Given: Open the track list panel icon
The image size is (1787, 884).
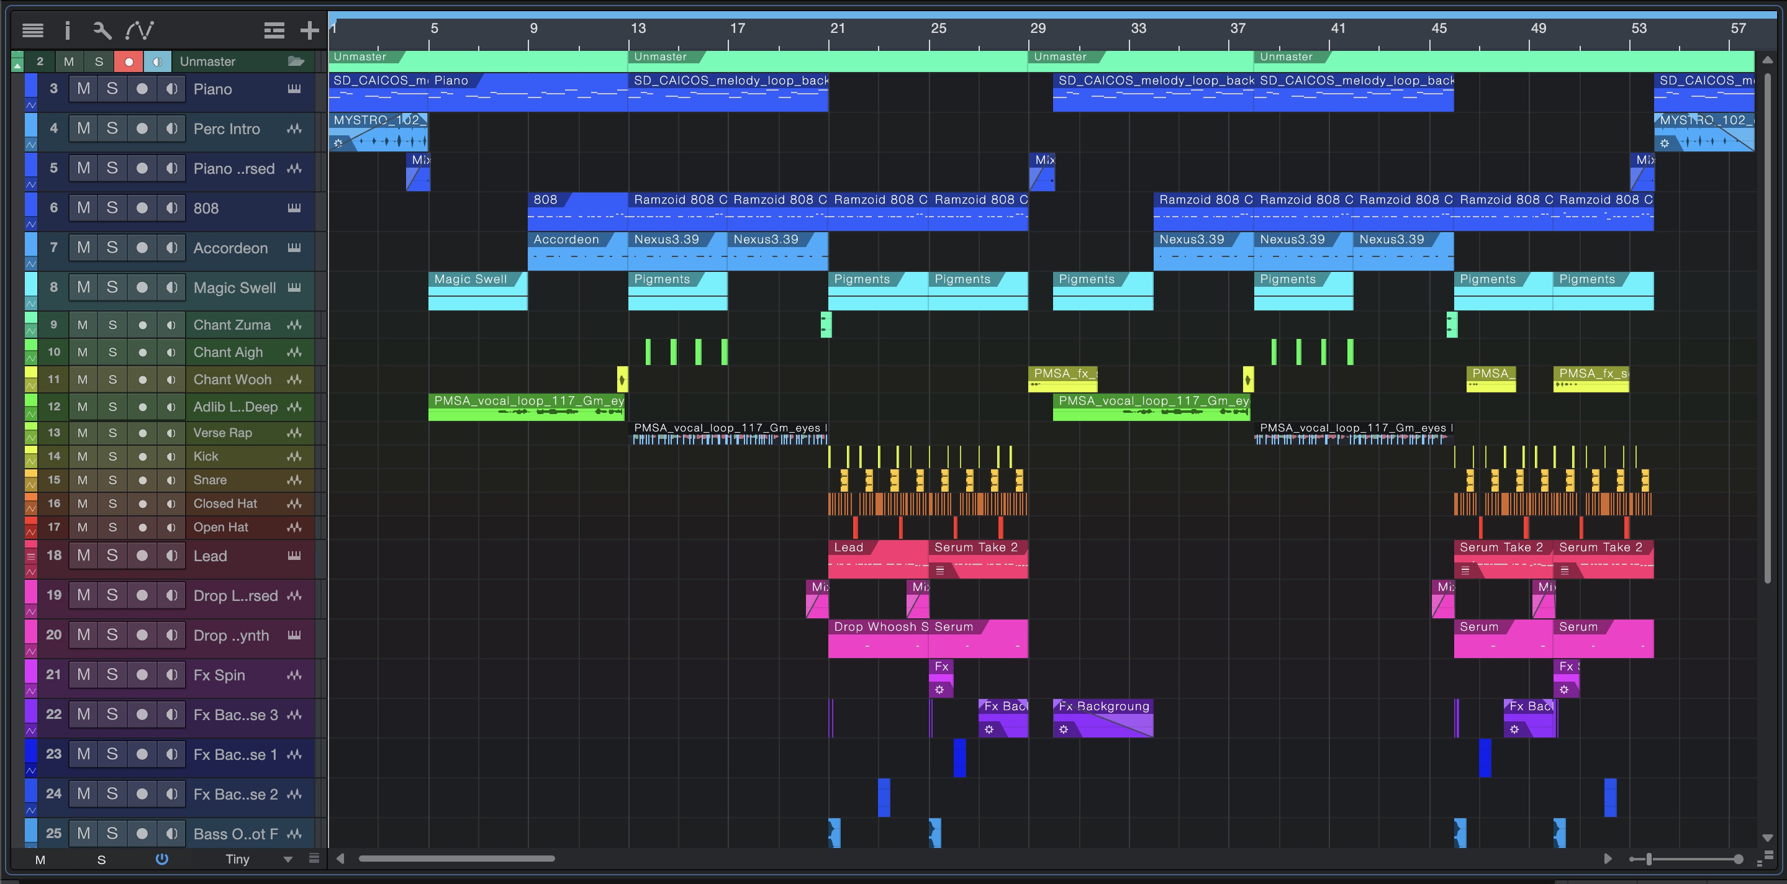Looking at the screenshot, I should pos(33,30).
